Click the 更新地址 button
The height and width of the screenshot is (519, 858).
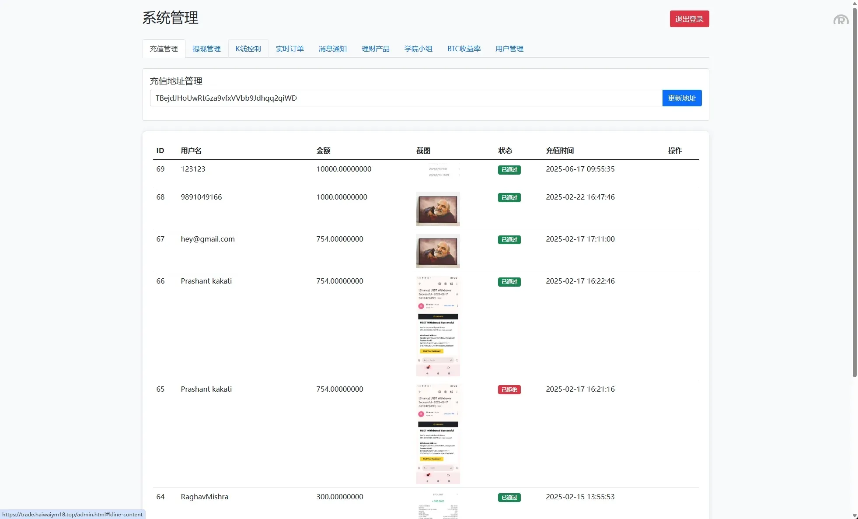coord(681,98)
